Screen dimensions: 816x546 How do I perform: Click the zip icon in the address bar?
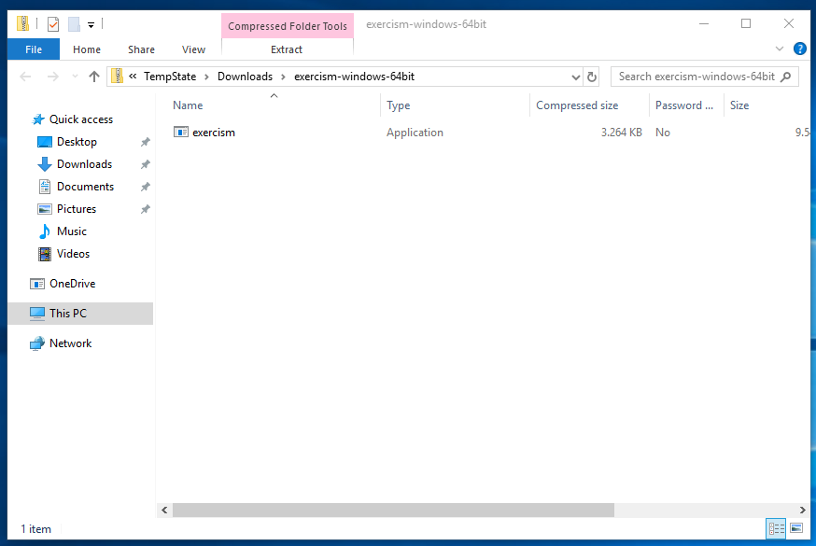tap(117, 77)
